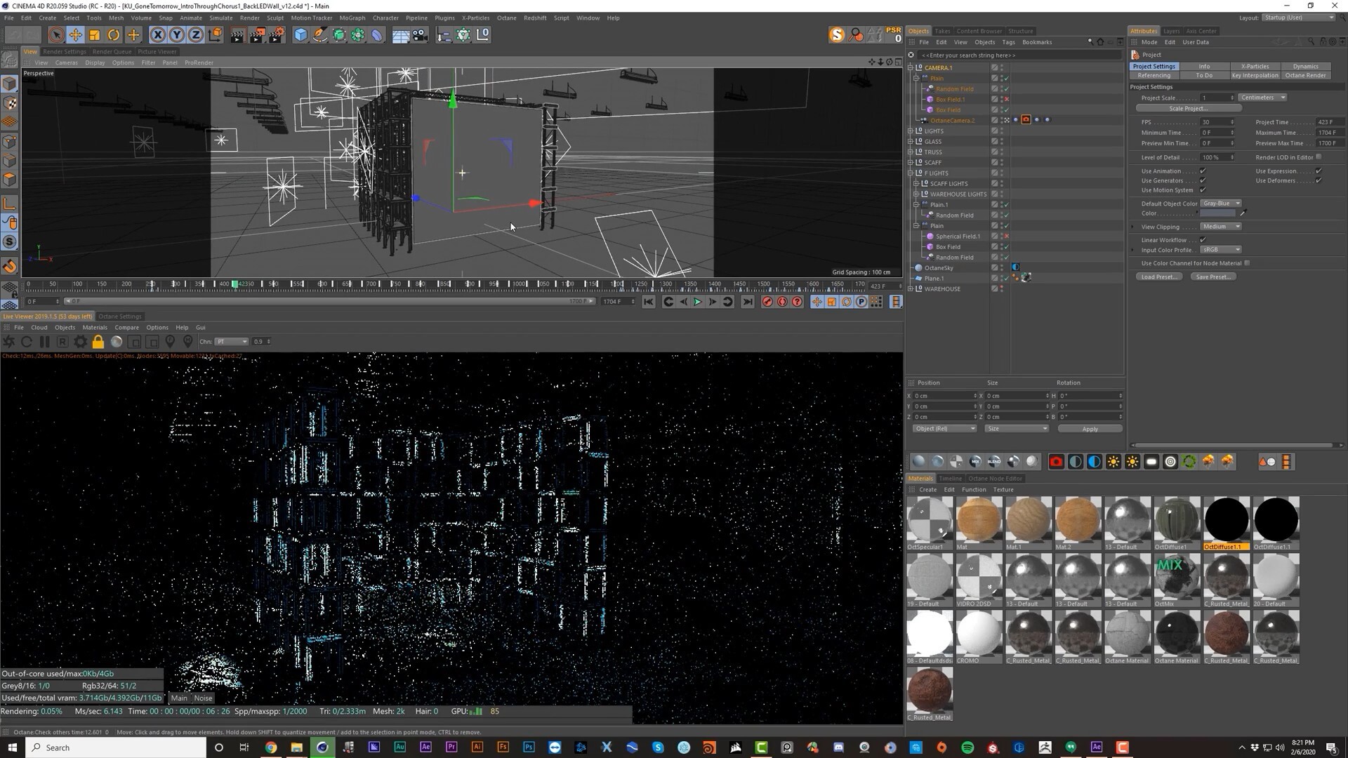
Task: Click the Scale Project button
Action: coord(1188,109)
